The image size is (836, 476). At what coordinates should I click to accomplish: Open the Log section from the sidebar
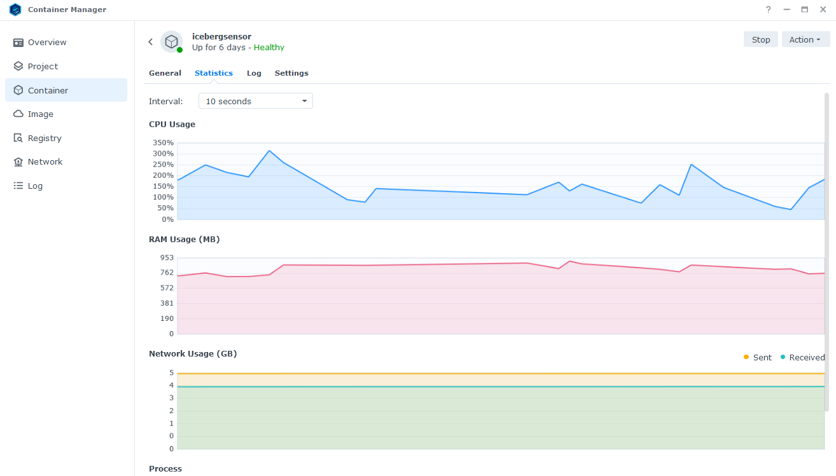[x=34, y=186]
